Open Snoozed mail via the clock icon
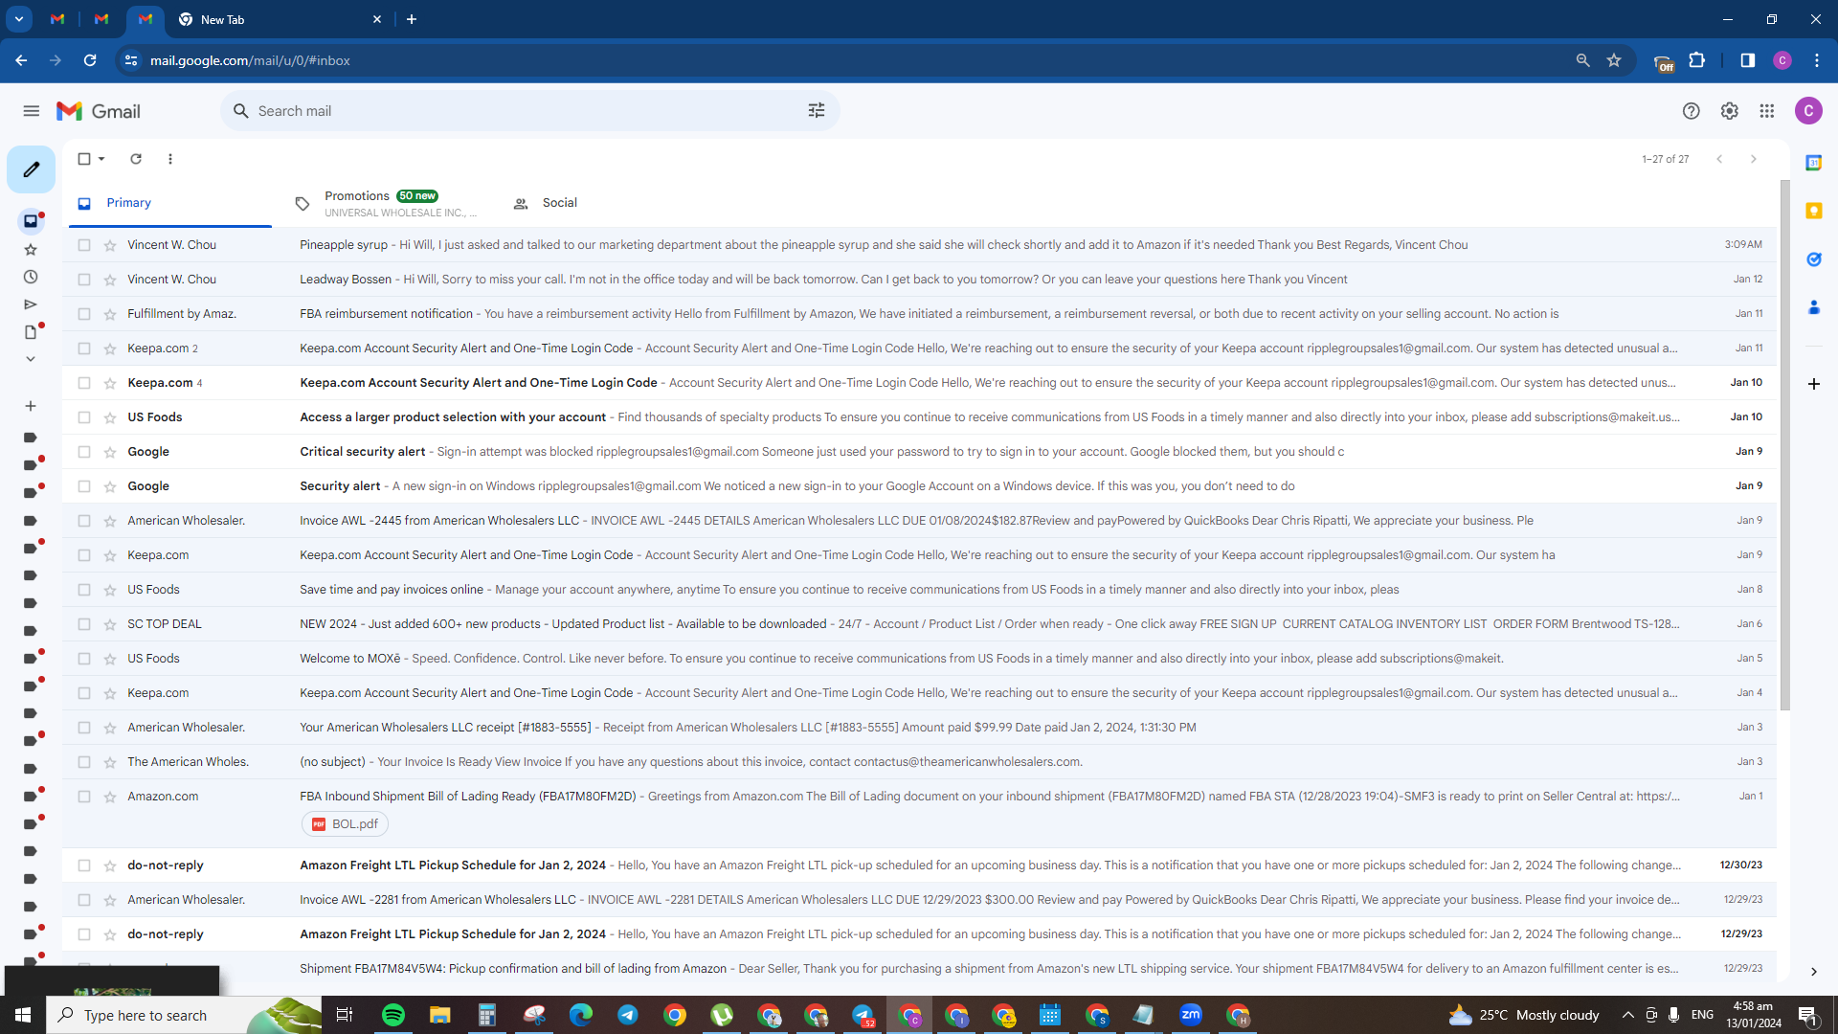The width and height of the screenshot is (1838, 1034). click(x=31, y=277)
